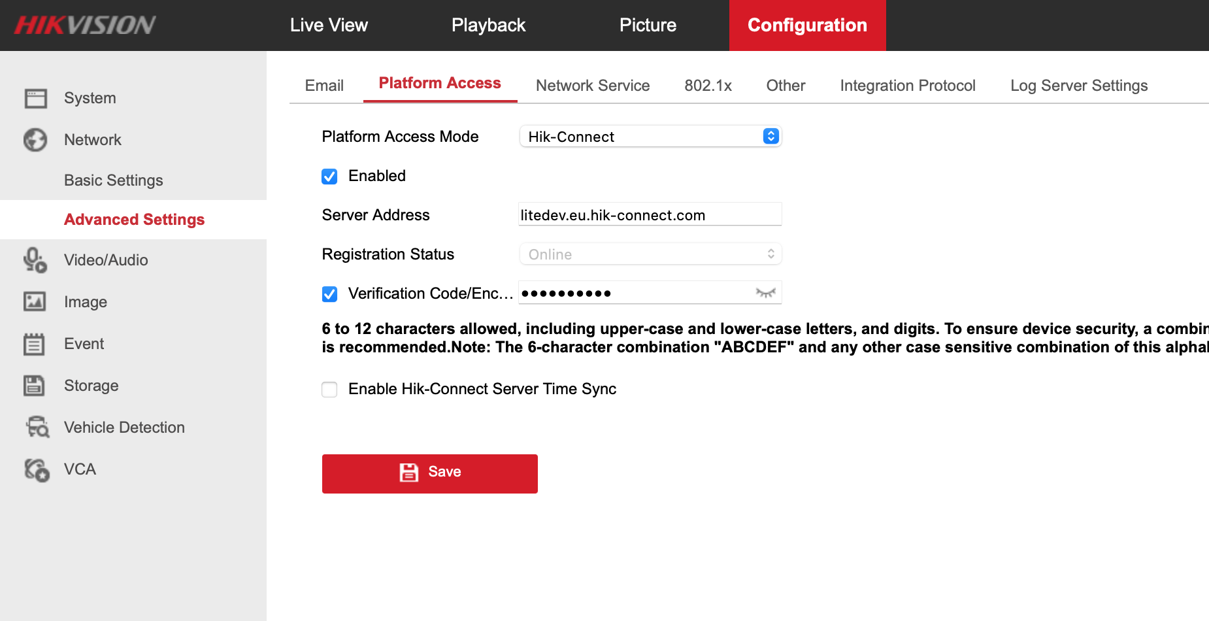
Task: Open the Platform Access Mode dropdown
Action: 650,136
